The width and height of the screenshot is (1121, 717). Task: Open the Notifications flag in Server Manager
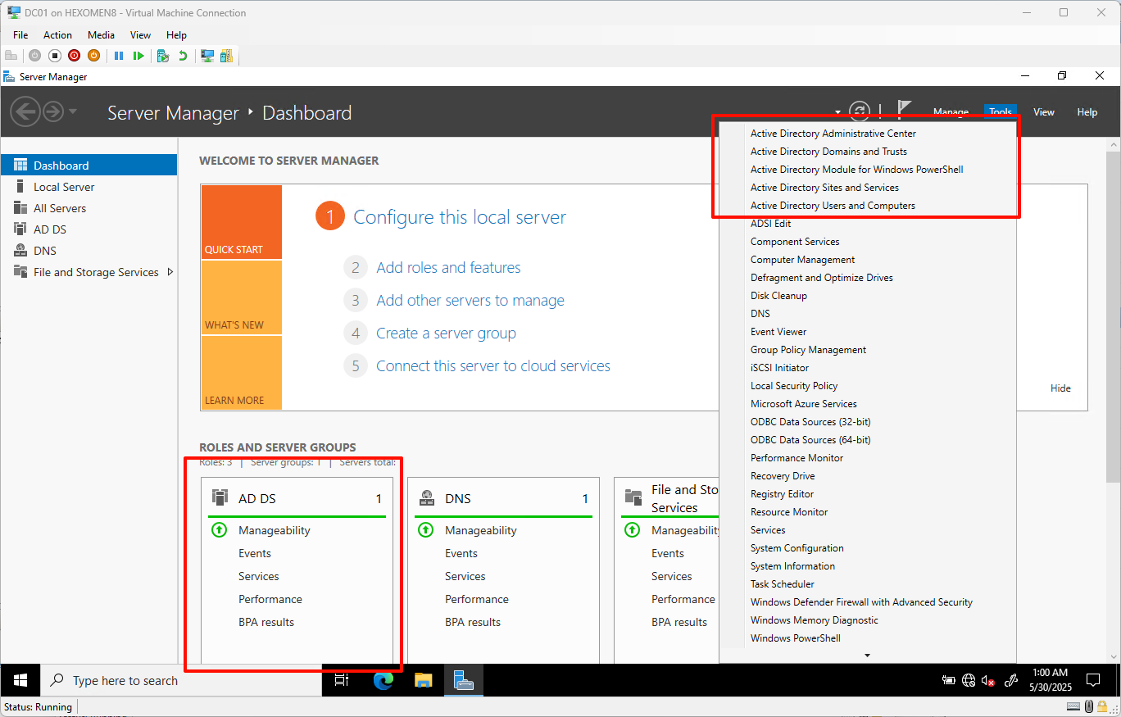904,110
